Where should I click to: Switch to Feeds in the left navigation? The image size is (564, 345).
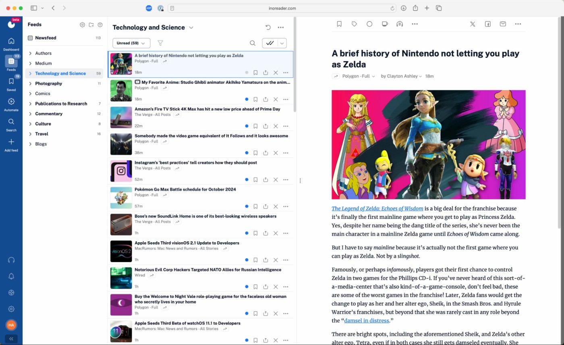(11, 63)
